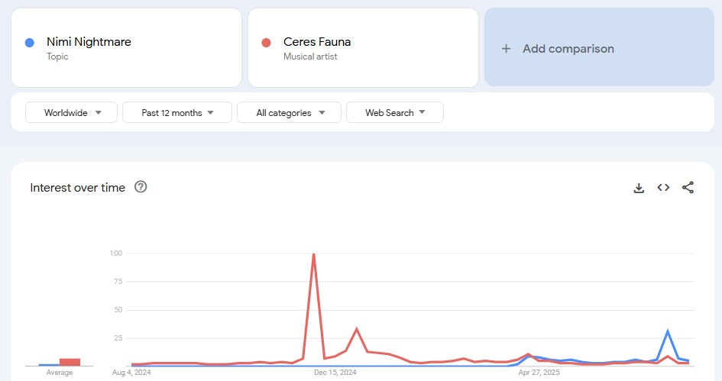
Task: Open the Web Search type dropdown
Action: [395, 112]
